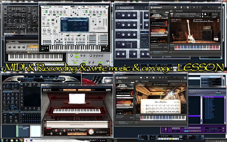The width and height of the screenshot is (227, 142).
Task: Switch to the Libraries tab in upper Kontakt browser
Action: coord(154,11)
